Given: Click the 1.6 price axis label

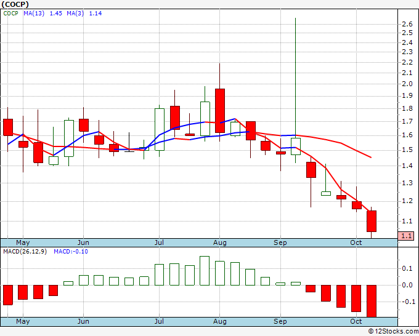Looking at the screenshot, I should pos(407,135).
